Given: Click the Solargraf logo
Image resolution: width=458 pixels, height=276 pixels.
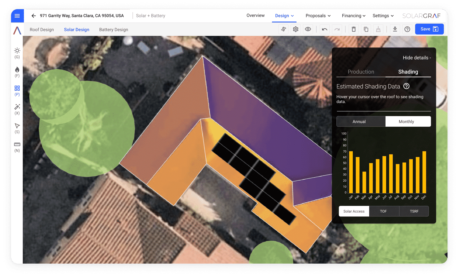Looking at the screenshot, I should tap(421, 16).
